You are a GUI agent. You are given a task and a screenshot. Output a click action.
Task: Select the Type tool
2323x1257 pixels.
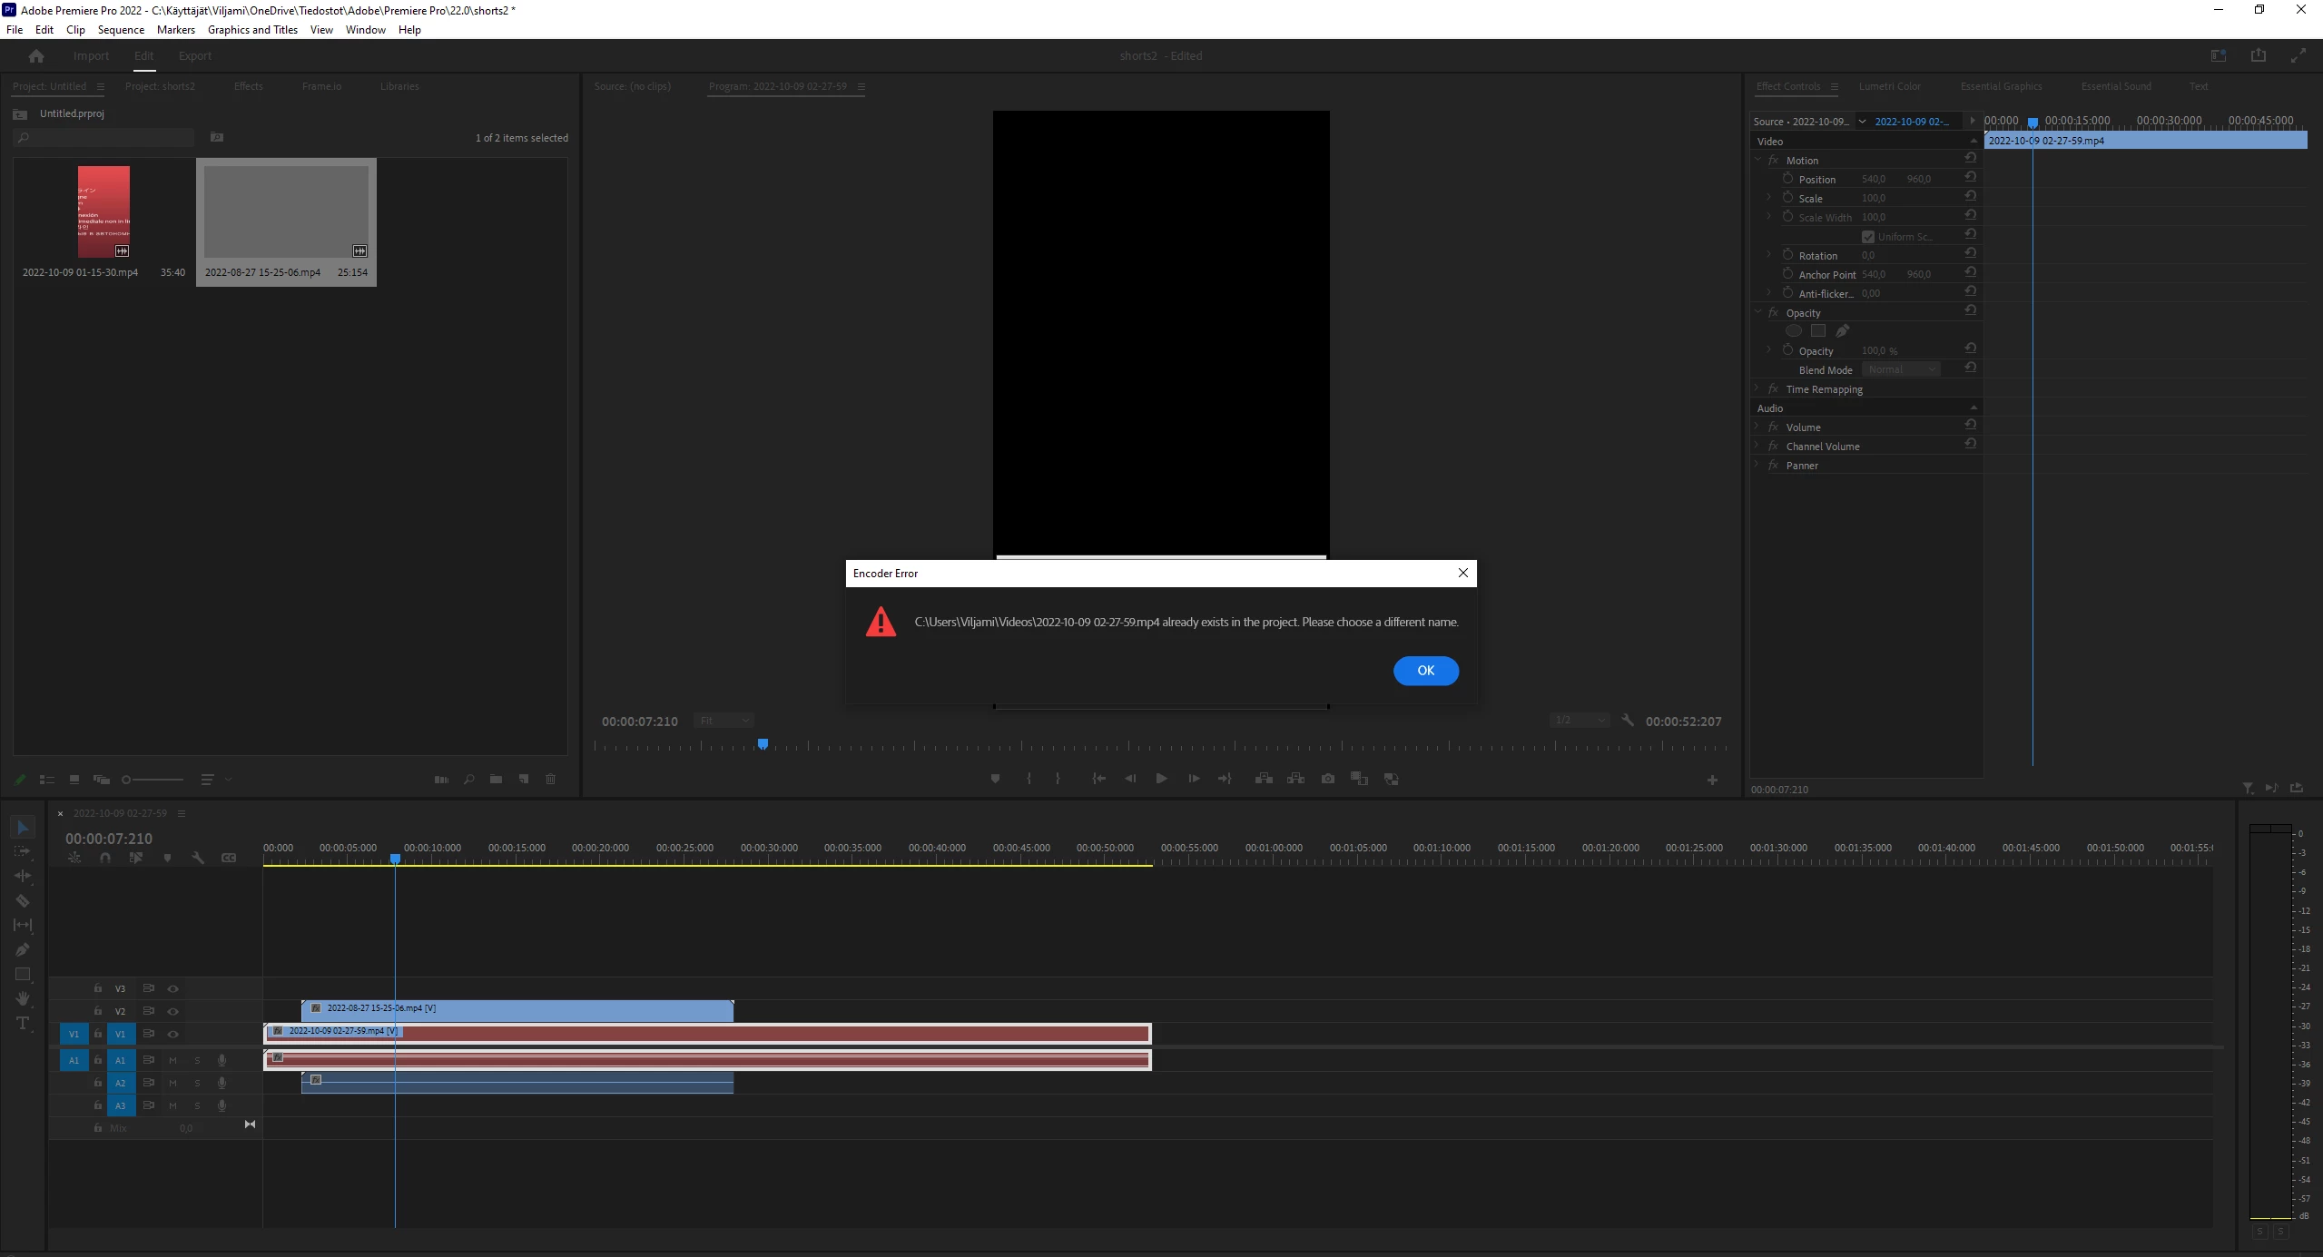[23, 1023]
